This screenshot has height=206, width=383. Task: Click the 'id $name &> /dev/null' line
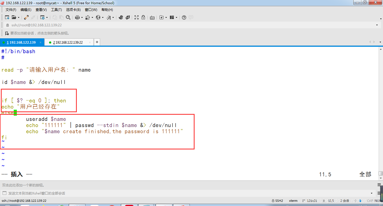tap(34, 82)
